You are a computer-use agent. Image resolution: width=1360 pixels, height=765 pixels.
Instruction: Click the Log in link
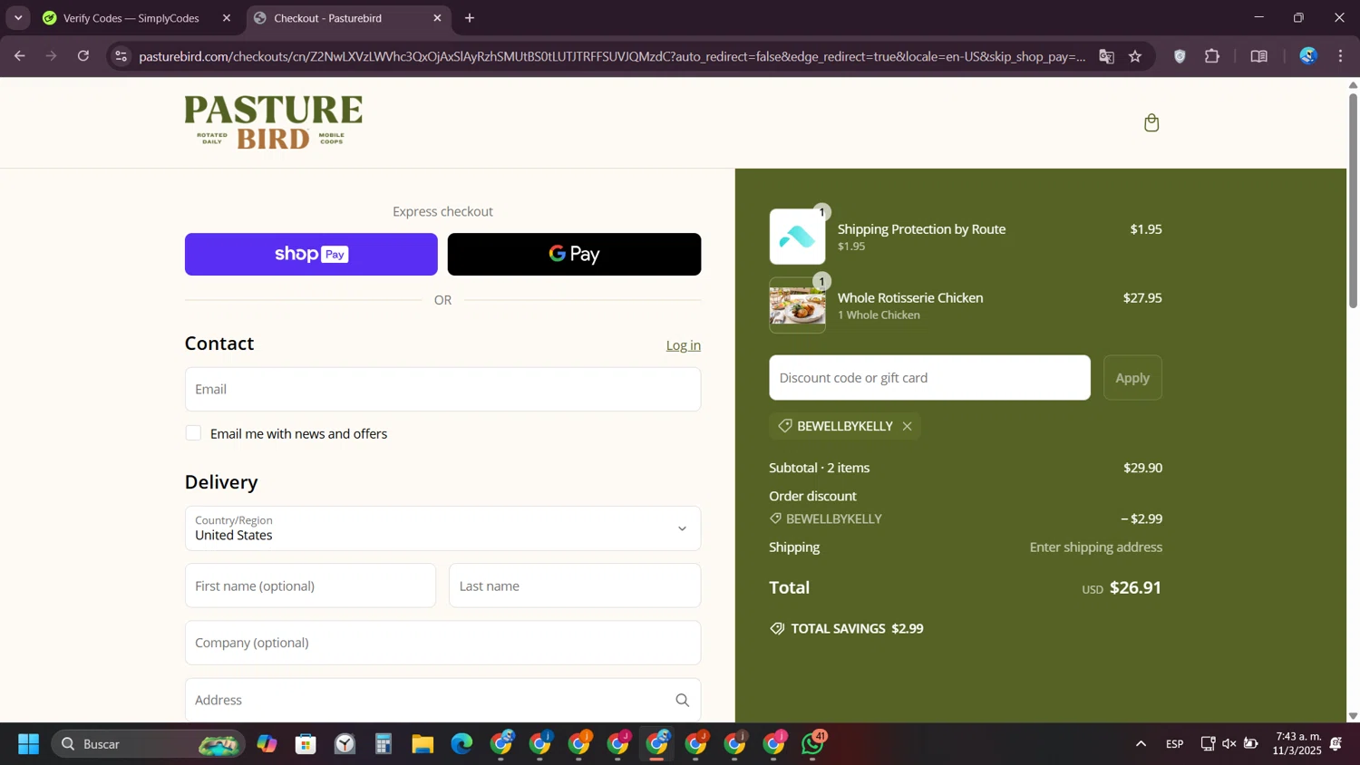pos(683,345)
